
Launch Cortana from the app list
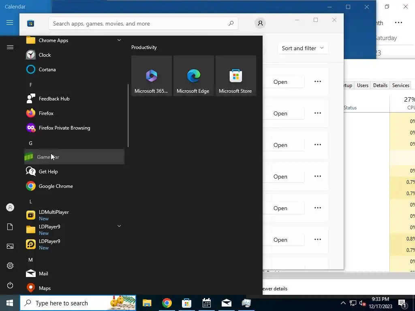75,70
